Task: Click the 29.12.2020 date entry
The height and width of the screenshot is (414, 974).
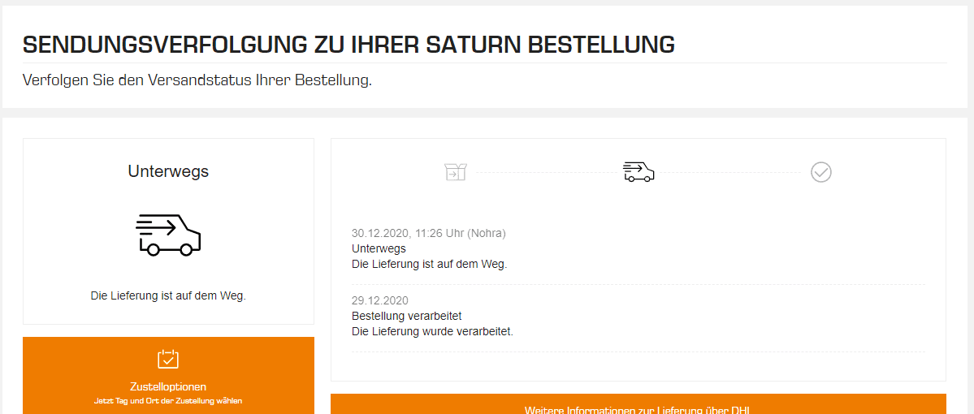Action: [380, 301]
